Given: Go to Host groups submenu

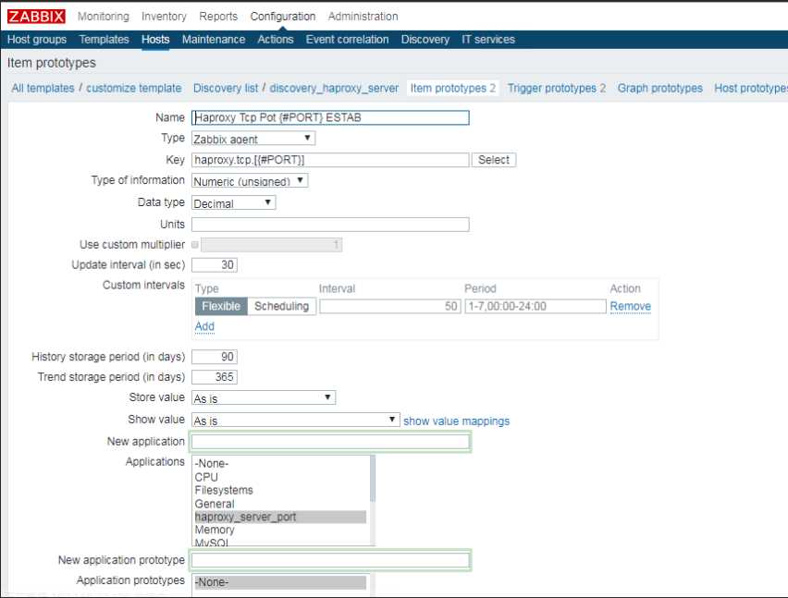Looking at the screenshot, I should [x=37, y=39].
